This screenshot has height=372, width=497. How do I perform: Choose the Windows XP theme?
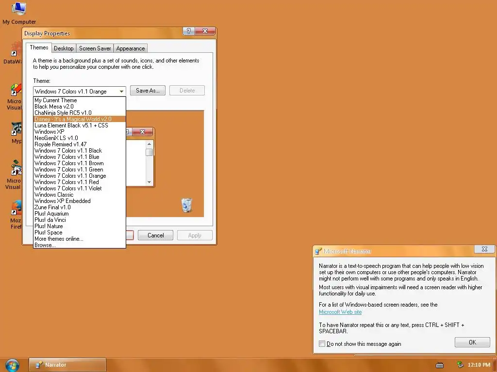click(80, 132)
